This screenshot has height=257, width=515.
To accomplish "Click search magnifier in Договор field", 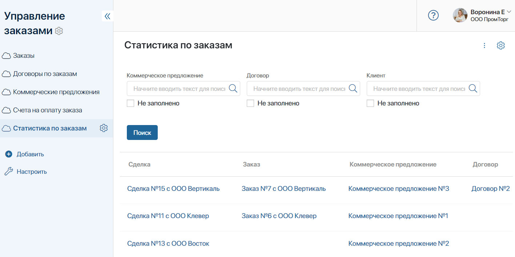I will [353, 88].
